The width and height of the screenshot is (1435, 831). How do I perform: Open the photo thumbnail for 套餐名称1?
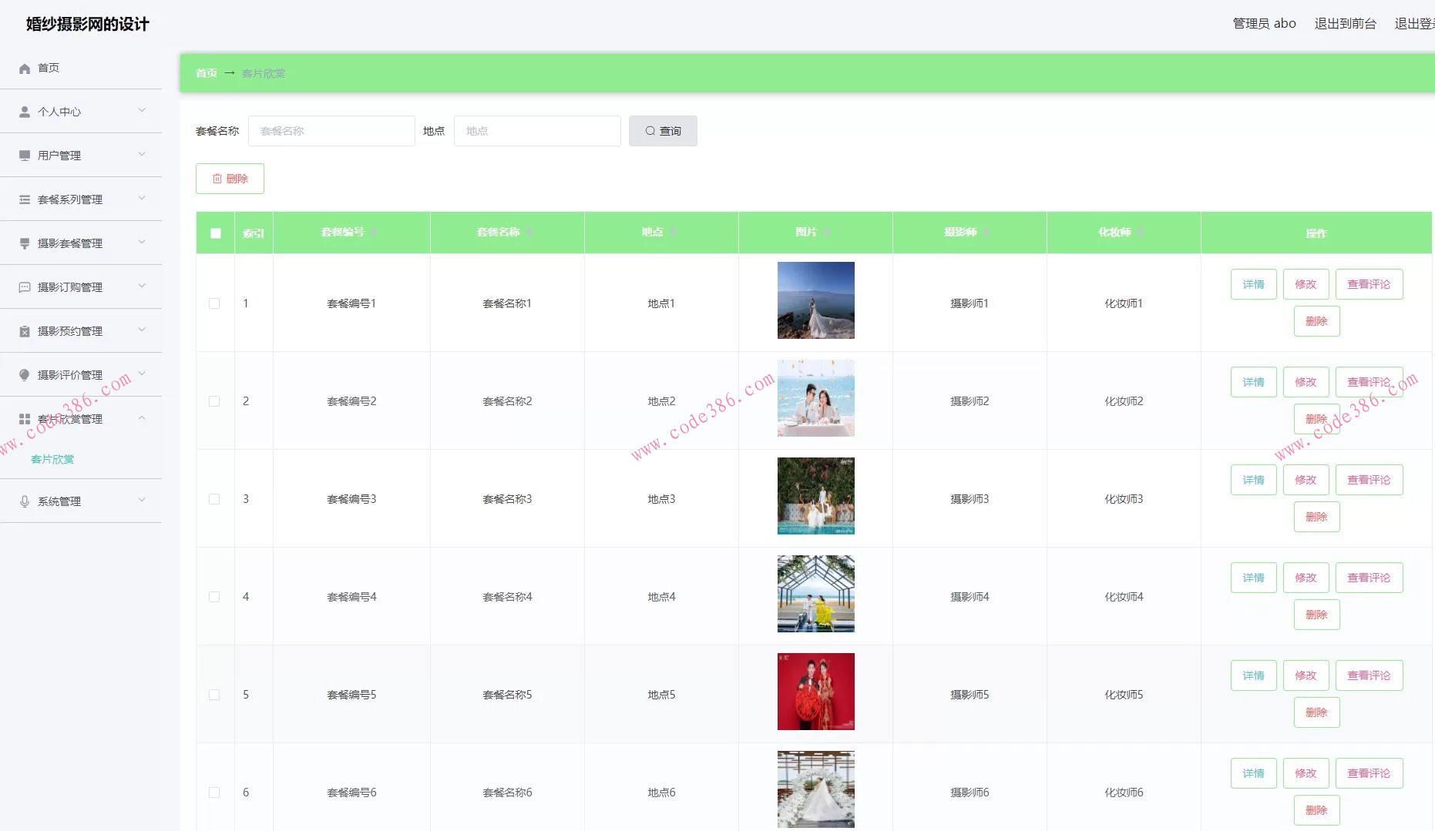[x=815, y=300]
